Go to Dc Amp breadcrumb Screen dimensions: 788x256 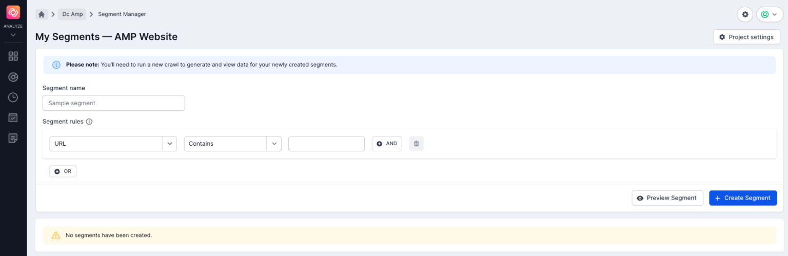[72, 14]
